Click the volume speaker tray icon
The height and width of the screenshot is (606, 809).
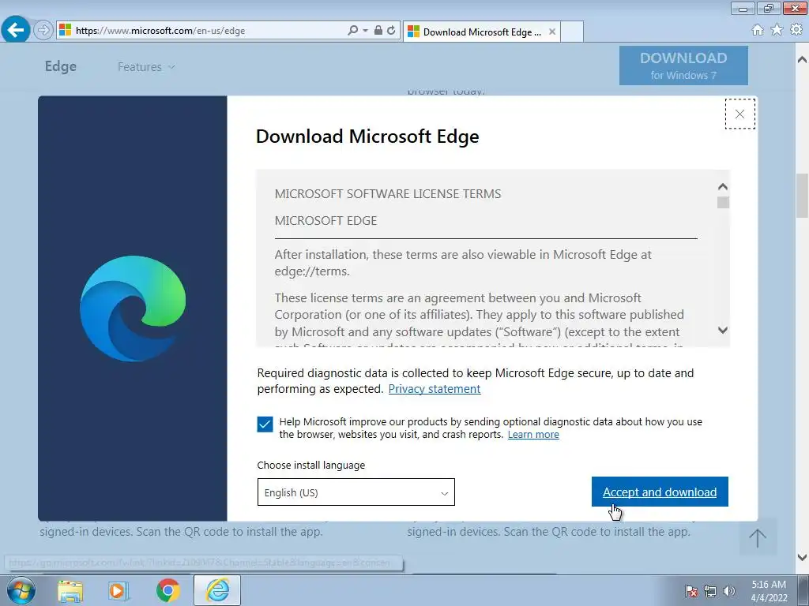(729, 591)
